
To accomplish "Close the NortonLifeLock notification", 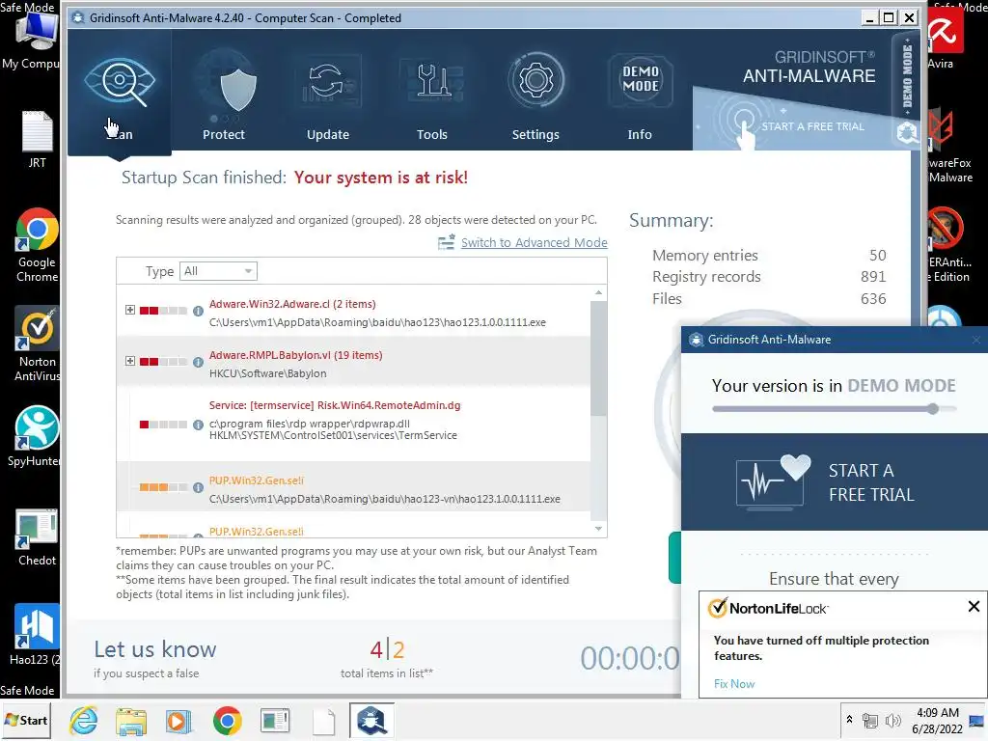I will click(974, 606).
